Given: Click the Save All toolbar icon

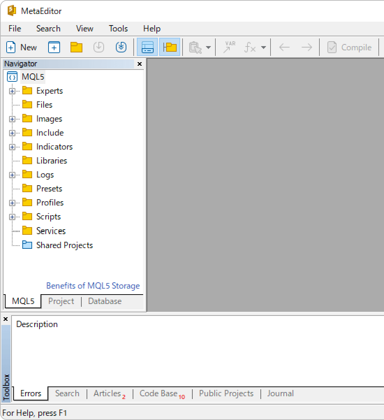Looking at the screenshot, I should pyautogui.click(x=121, y=47).
